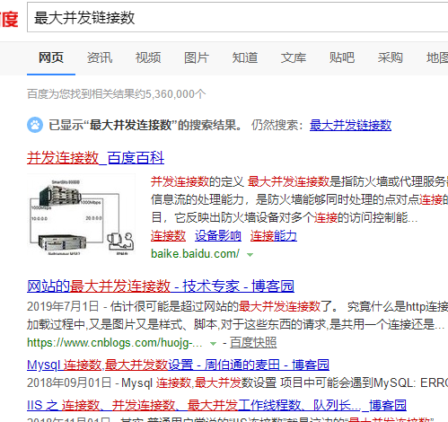Open the 设备影响 sub-link
The image size is (448, 422).
218,236
